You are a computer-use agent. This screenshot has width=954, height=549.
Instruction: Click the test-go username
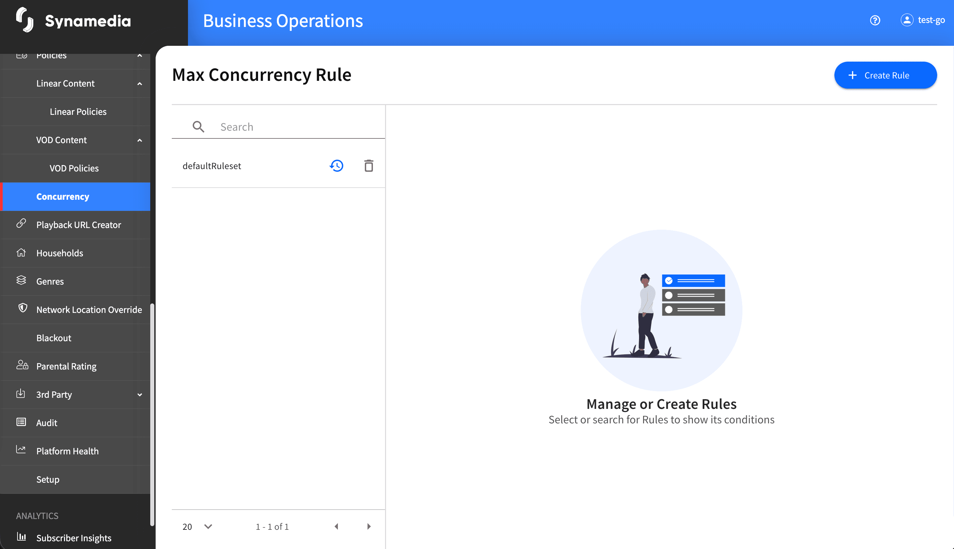(x=931, y=20)
